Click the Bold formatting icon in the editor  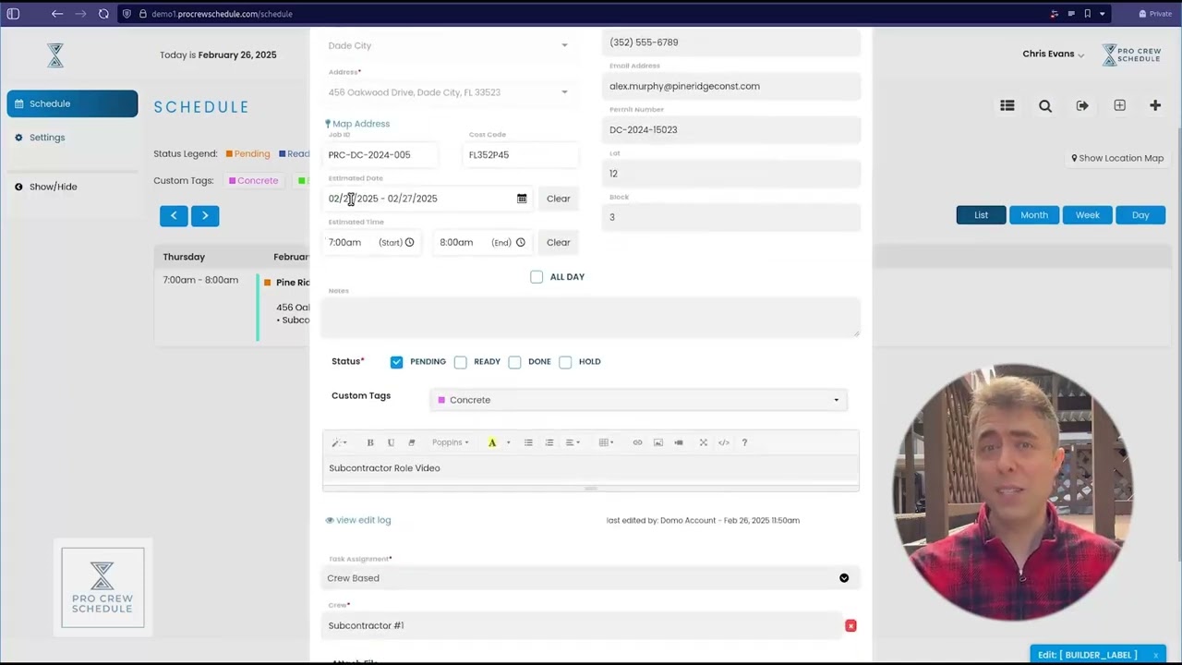370,442
